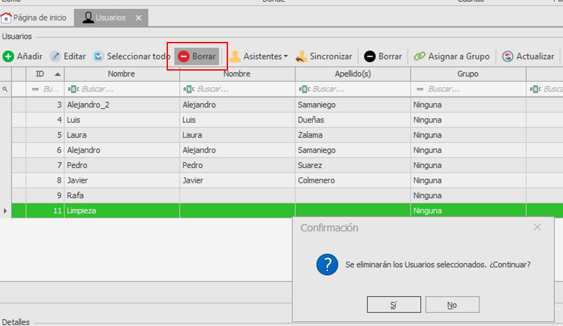The height and width of the screenshot is (326, 563).
Task: Expand the selected Limpieza row indicator arrow
Action: (5, 211)
